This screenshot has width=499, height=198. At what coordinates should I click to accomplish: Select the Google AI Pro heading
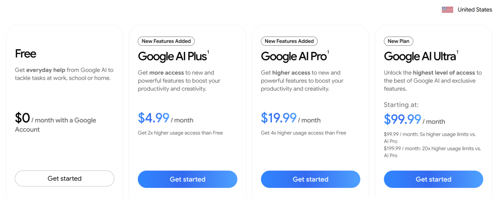point(294,56)
